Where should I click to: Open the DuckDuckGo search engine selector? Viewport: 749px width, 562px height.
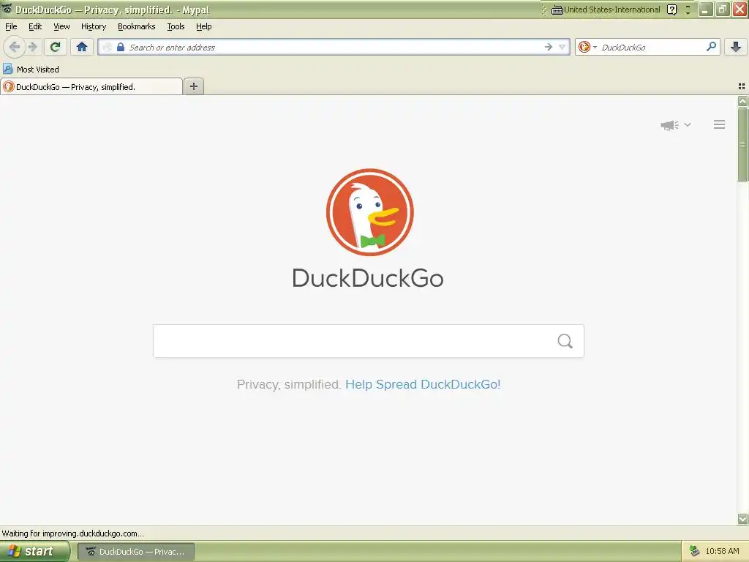[587, 47]
